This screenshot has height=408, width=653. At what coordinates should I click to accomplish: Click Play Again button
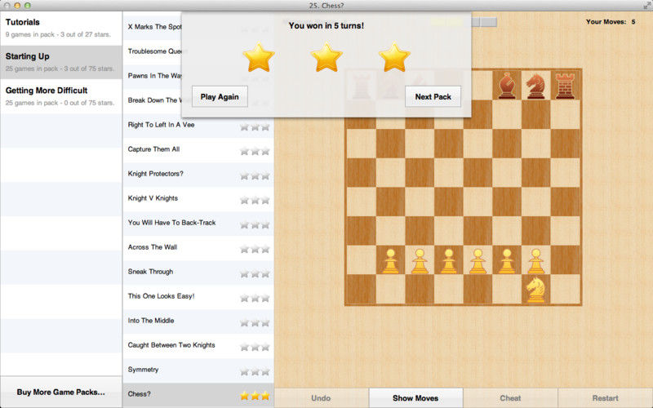pyautogui.click(x=220, y=96)
